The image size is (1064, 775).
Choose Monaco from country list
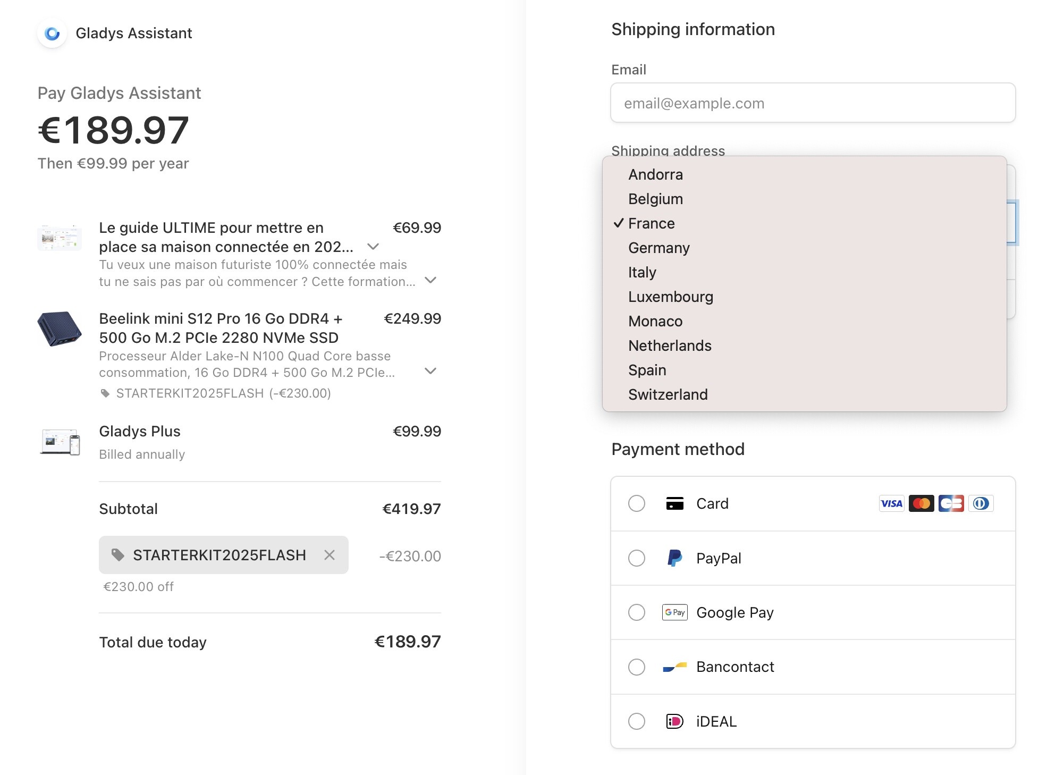tap(804, 321)
